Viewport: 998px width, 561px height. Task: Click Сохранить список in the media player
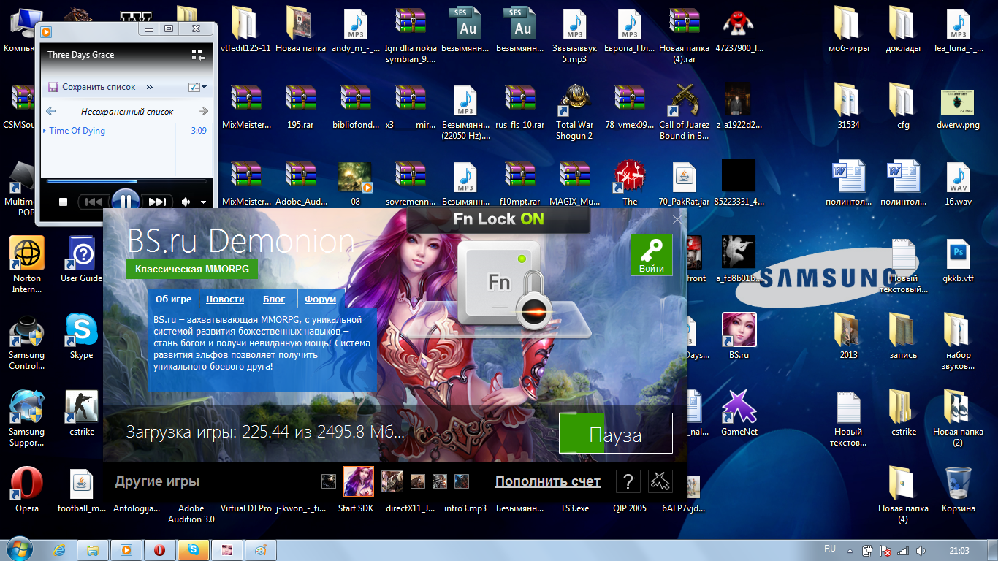92,87
